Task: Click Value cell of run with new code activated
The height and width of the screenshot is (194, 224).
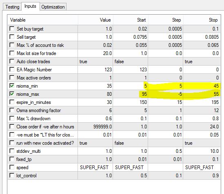Action: 95,143
